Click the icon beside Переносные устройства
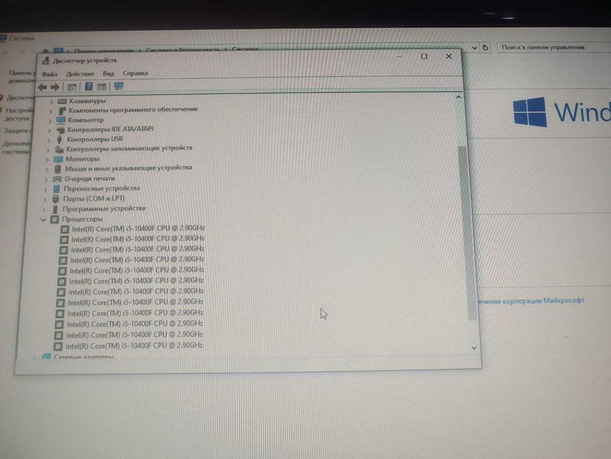This screenshot has height=459, width=611. pyautogui.click(x=56, y=189)
